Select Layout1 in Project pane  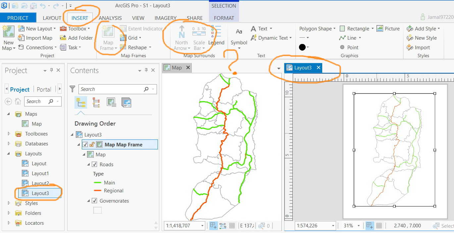40,174
